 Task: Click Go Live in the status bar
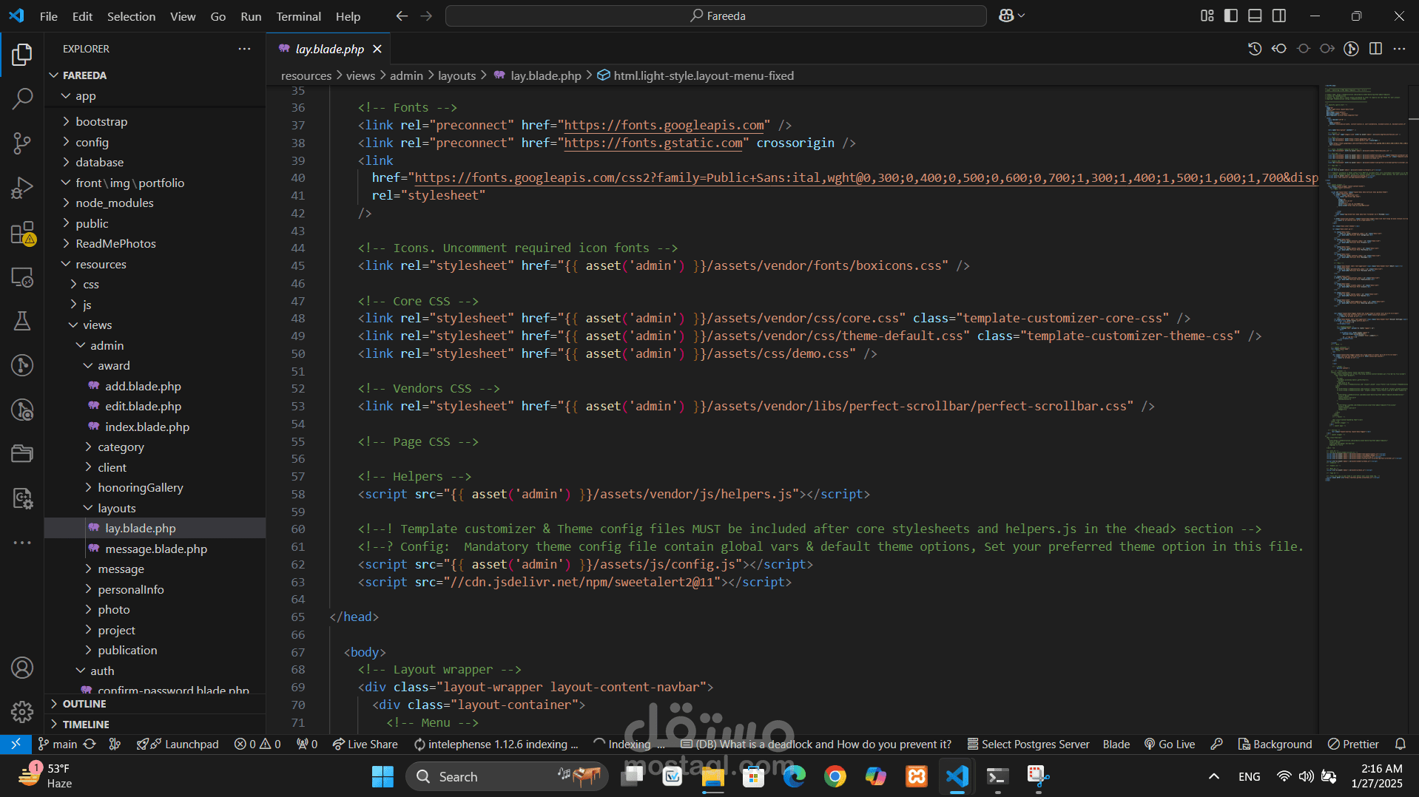coord(1170,744)
